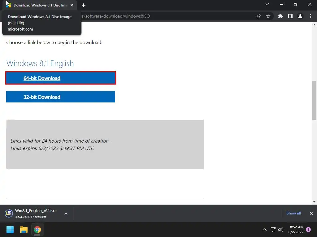Open the tab search chevron
This screenshot has width=317, height=237.
click(x=267, y=4)
